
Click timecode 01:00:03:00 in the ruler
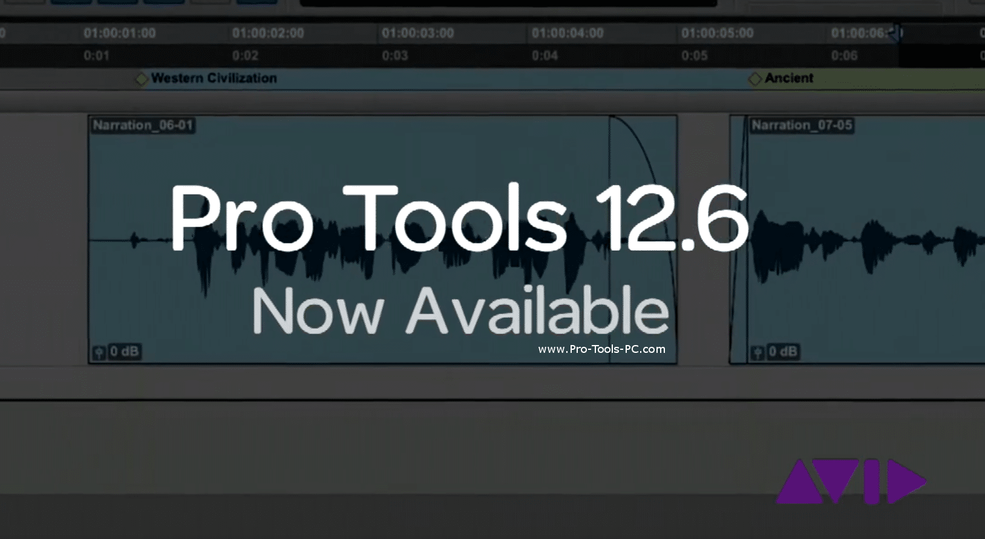point(418,33)
